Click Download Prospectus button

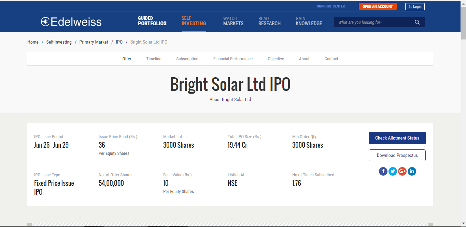397,155
